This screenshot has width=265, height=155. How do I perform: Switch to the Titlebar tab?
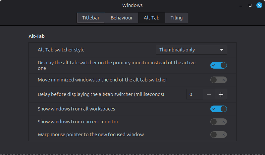coord(91,18)
